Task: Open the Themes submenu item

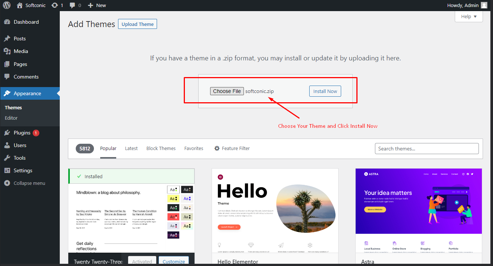Action: (13, 107)
